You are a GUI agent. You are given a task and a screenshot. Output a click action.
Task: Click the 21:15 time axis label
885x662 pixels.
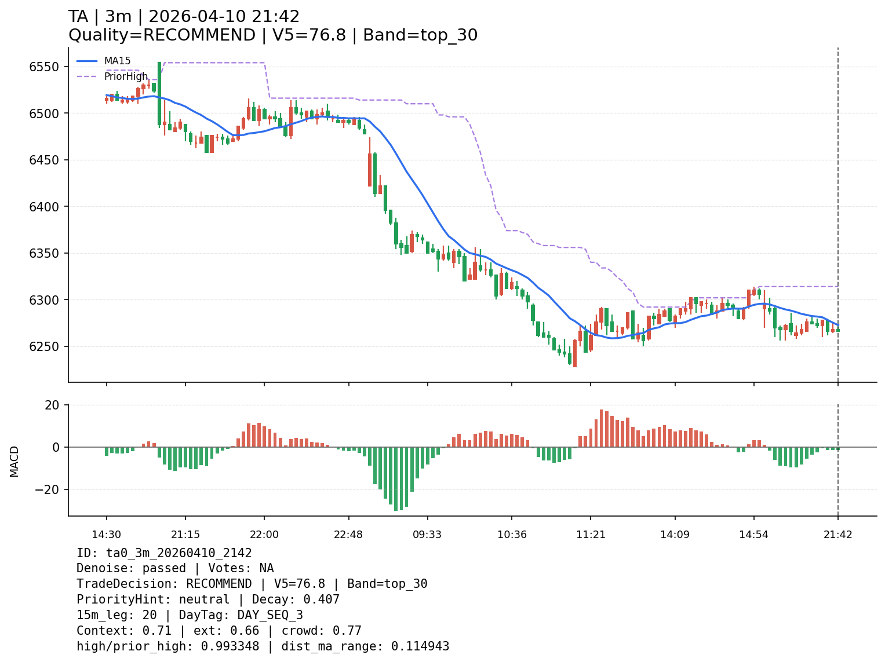click(185, 535)
